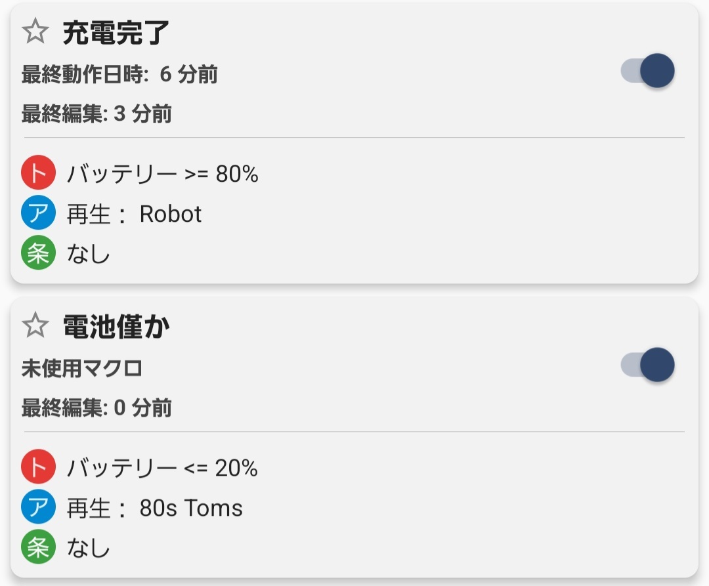Click green constraint icon in 充電完了 card
Screen dimensions: 709x586
coord(38,254)
